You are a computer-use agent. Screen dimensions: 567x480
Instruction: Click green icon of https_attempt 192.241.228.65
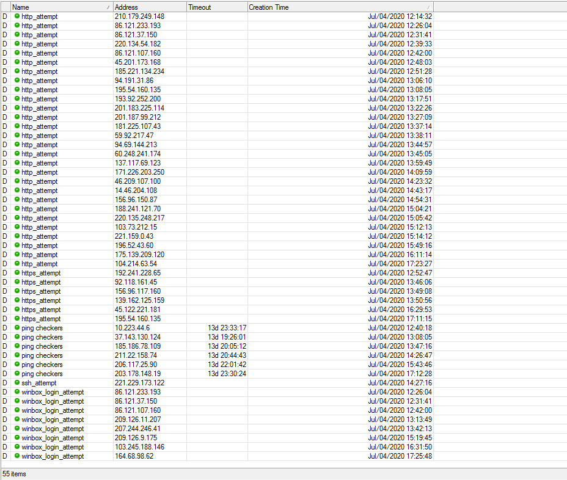click(17, 272)
